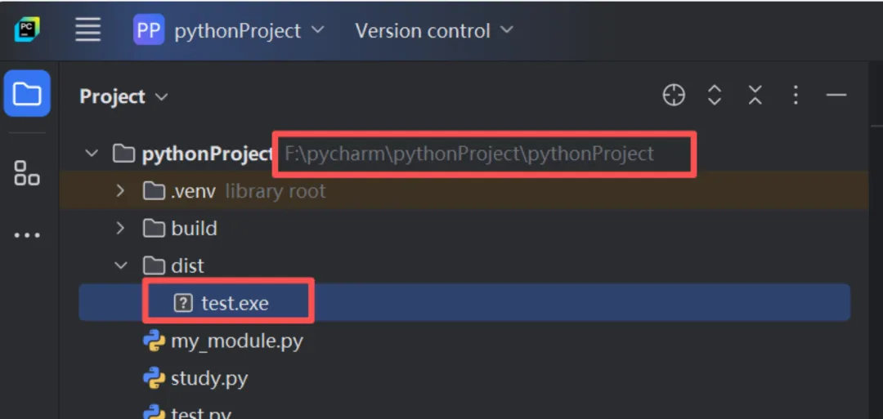Open the Version control dropdown

[433, 30]
